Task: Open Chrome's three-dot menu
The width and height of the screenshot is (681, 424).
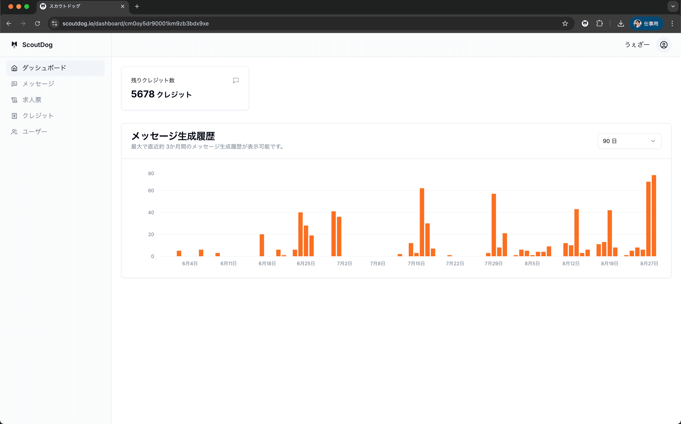Action: (x=672, y=24)
